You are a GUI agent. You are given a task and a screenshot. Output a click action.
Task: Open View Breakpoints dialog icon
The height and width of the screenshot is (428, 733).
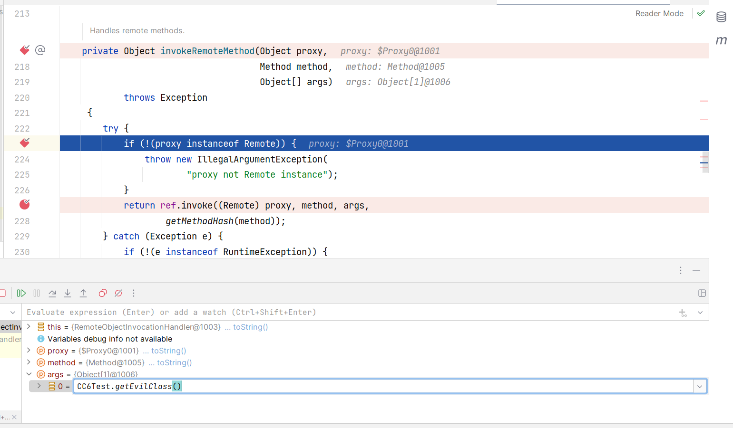(103, 294)
